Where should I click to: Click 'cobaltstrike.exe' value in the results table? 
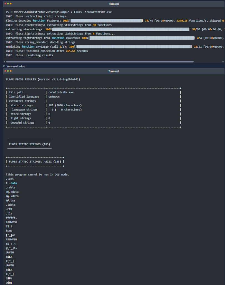[61, 92]
